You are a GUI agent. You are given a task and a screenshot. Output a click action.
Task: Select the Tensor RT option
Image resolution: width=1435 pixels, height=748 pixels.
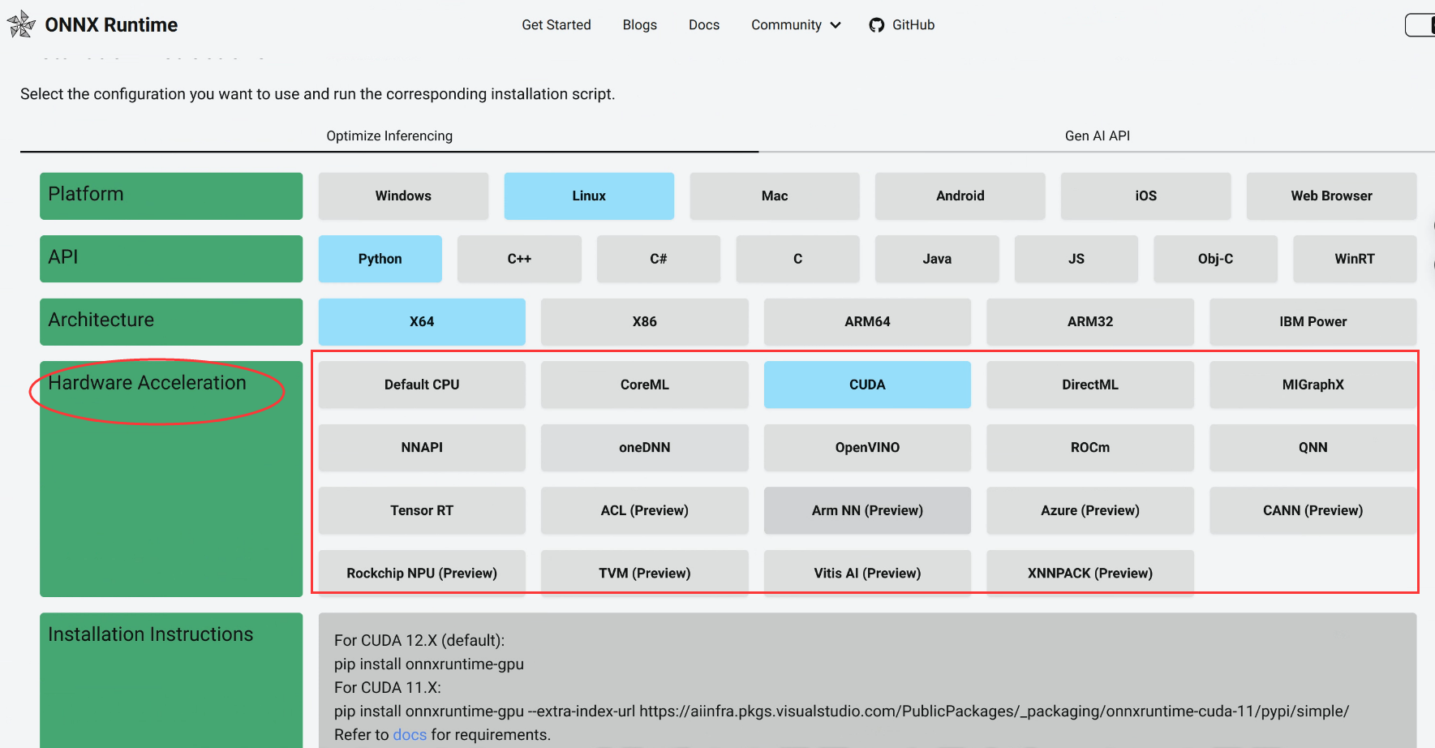422,510
